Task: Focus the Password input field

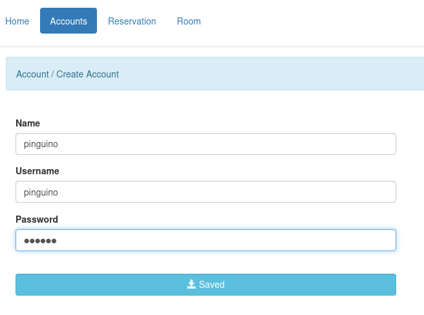Action: pyautogui.click(x=206, y=240)
